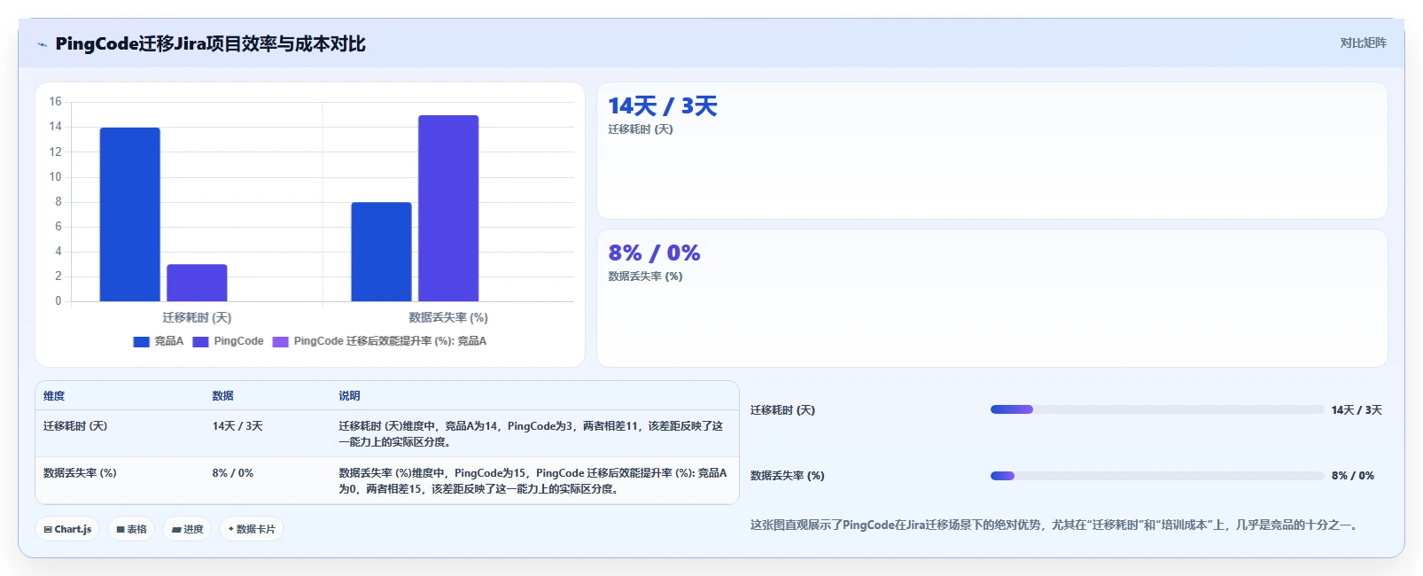Click the y-axis label 16
Image resolution: width=1423 pixels, height=576 pixels.
click(55, 102)
